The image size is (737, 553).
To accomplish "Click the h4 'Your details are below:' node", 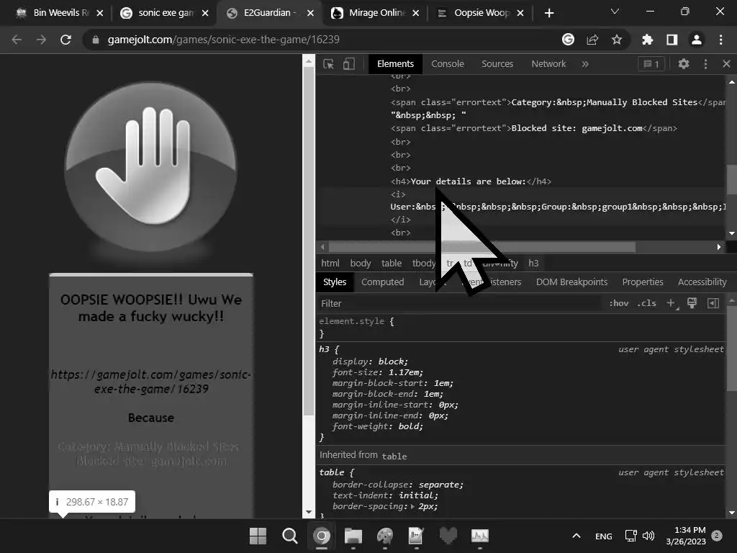I will 471,181.
